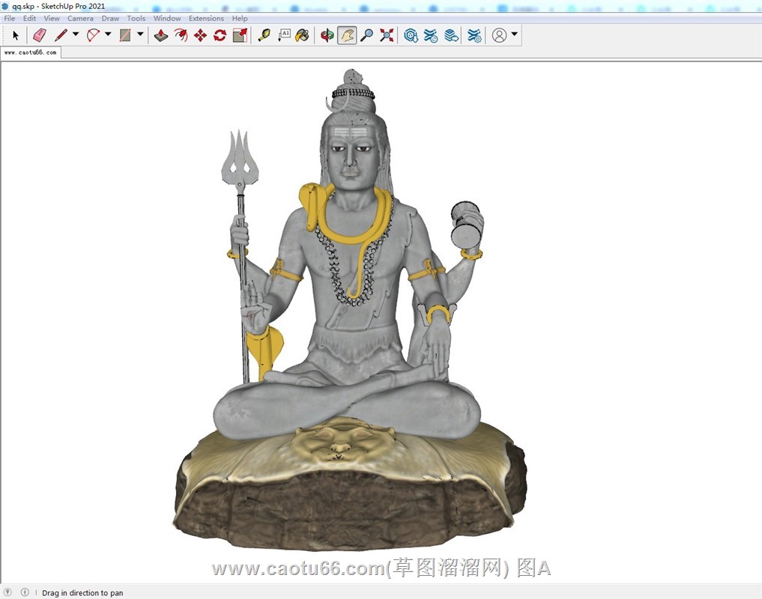Screen dimensions: 762x599
Task: Expand the Line tool dropdown arrow
Action: [76, 34]
